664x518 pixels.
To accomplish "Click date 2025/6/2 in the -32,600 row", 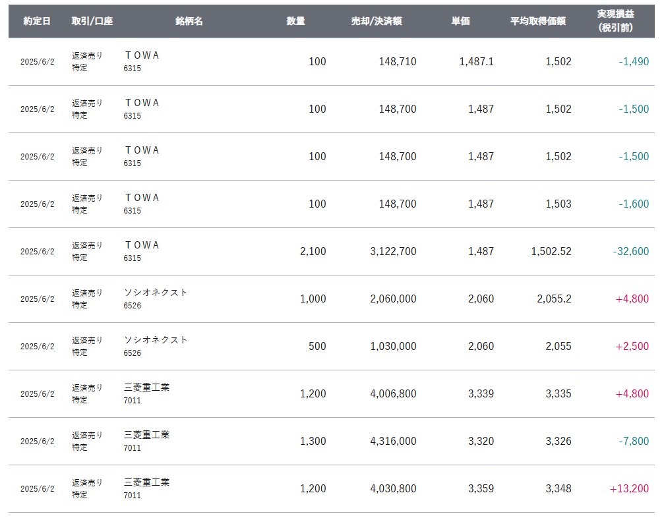I will 38,251.
